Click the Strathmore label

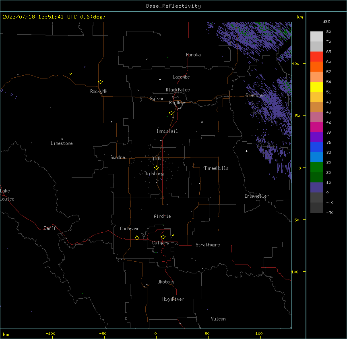208,245
